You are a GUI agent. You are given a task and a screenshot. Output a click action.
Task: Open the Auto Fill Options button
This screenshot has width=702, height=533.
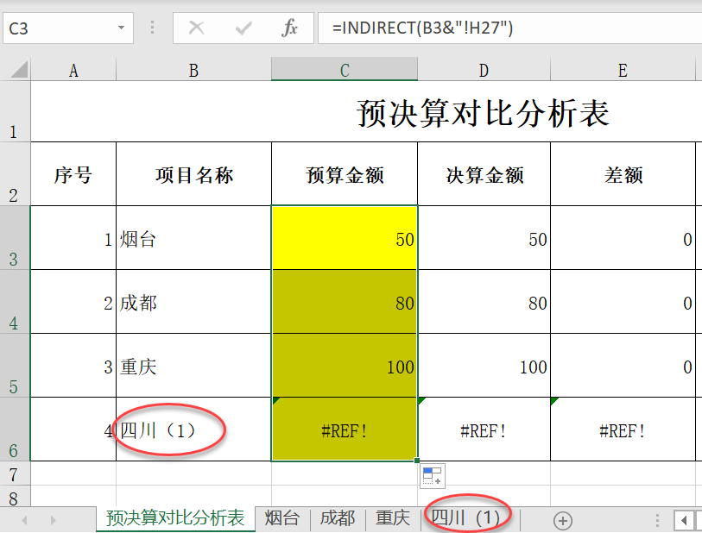[x=433, y=476]
